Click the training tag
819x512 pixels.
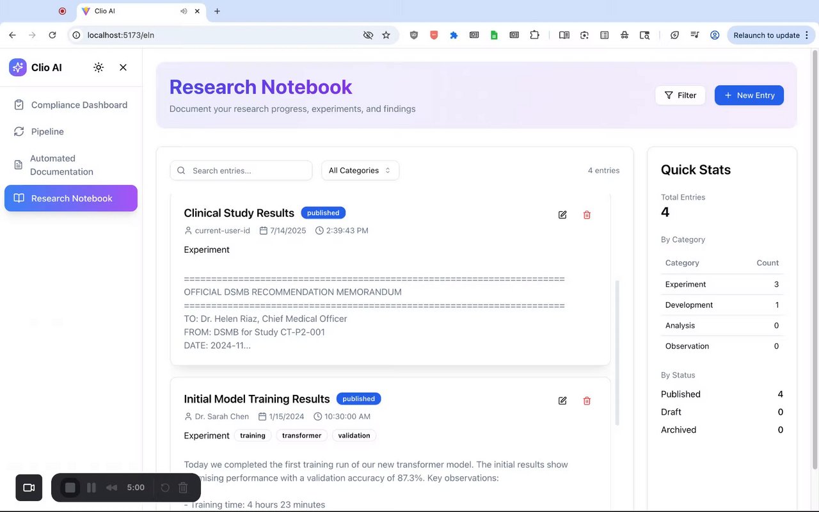[253, 435]
